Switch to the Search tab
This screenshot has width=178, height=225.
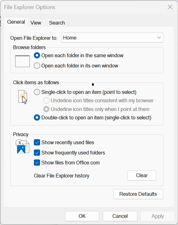[57, 23]
